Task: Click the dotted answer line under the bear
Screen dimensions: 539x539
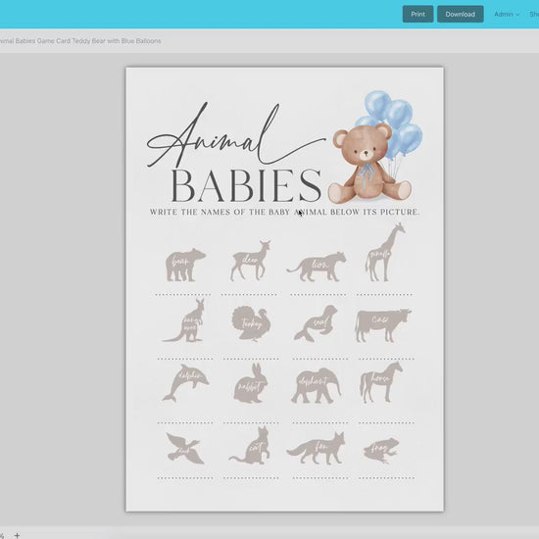Action: coord(183,295)
